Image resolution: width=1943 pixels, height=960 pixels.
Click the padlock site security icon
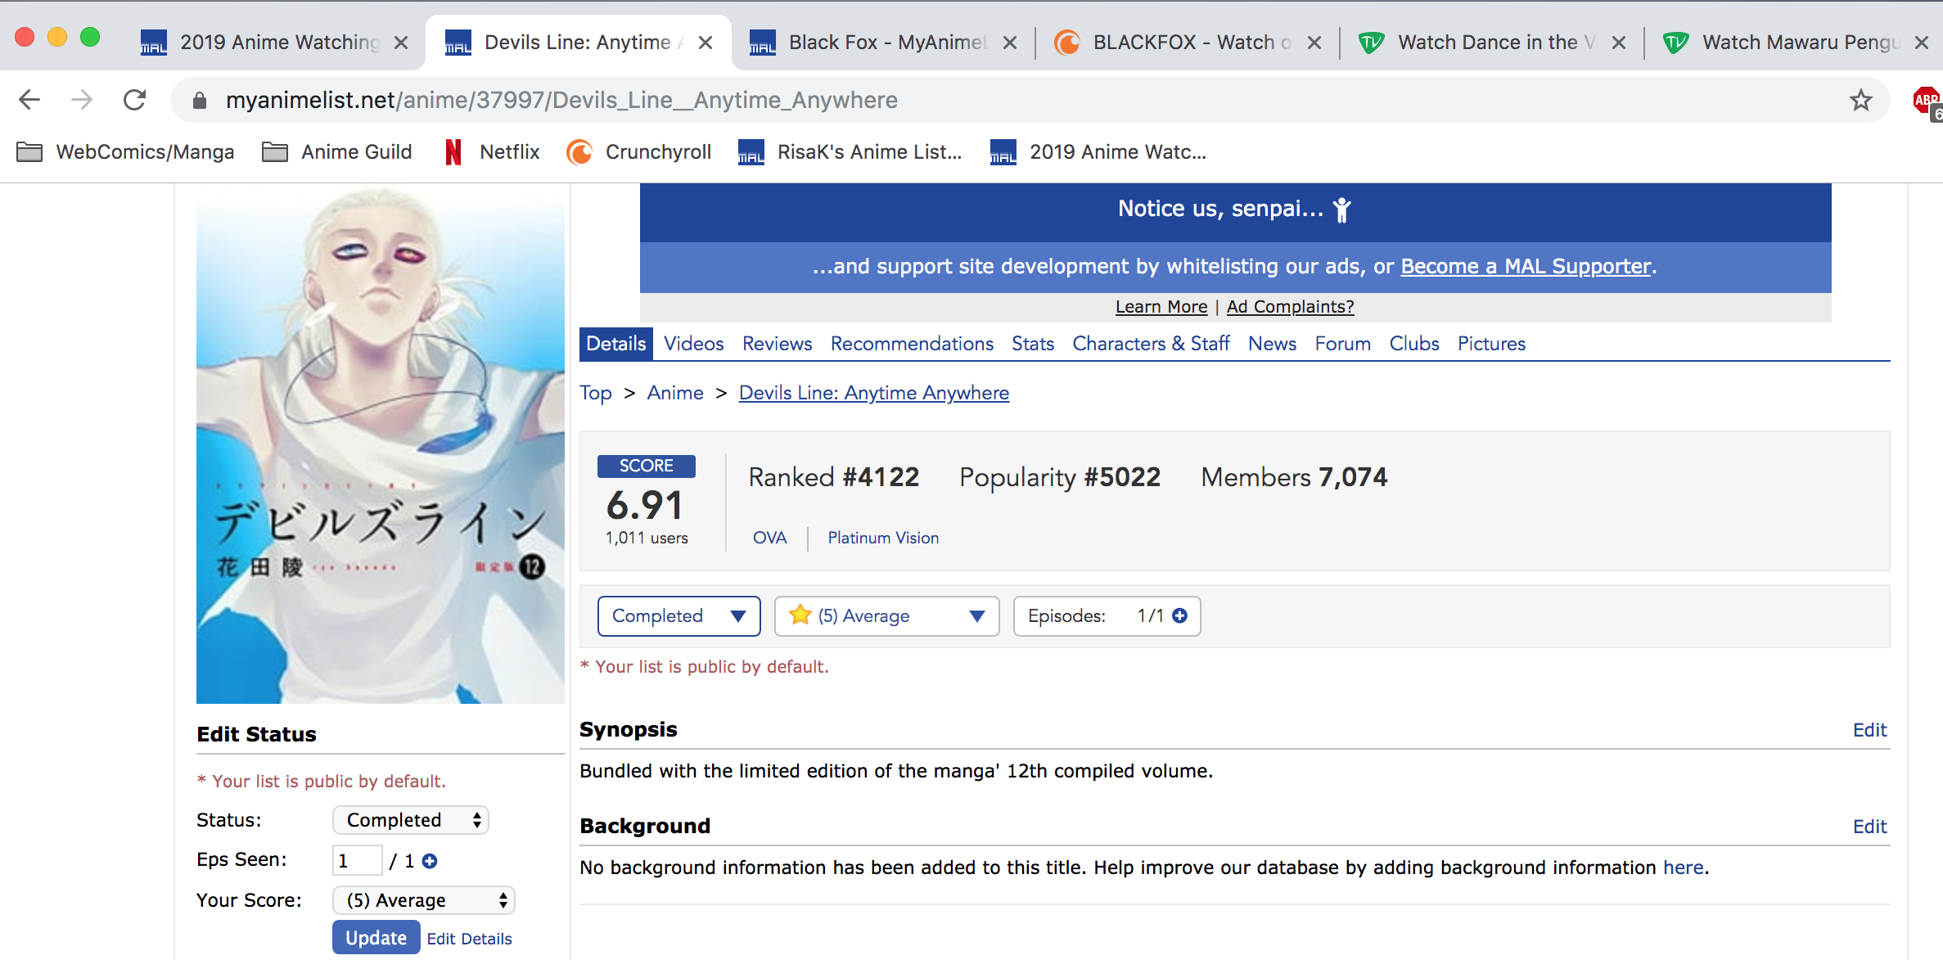199,101
